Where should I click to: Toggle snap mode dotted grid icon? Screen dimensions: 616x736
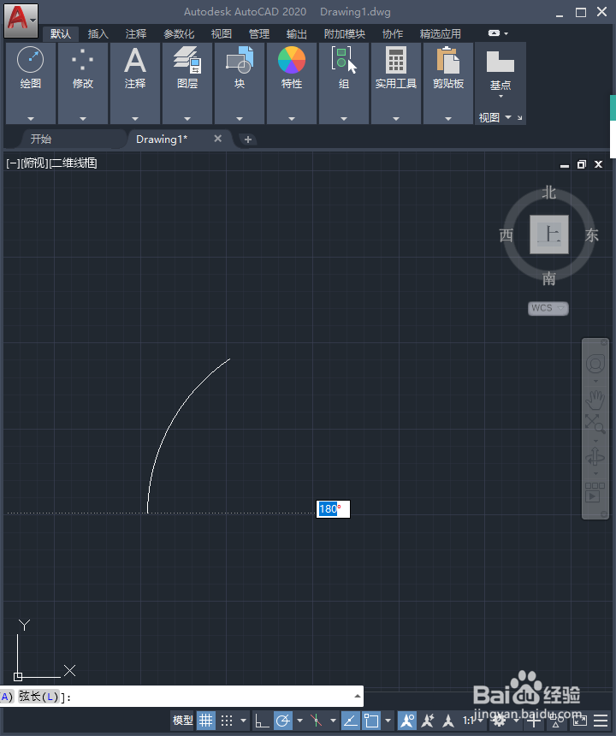click(x=227, y=721)
